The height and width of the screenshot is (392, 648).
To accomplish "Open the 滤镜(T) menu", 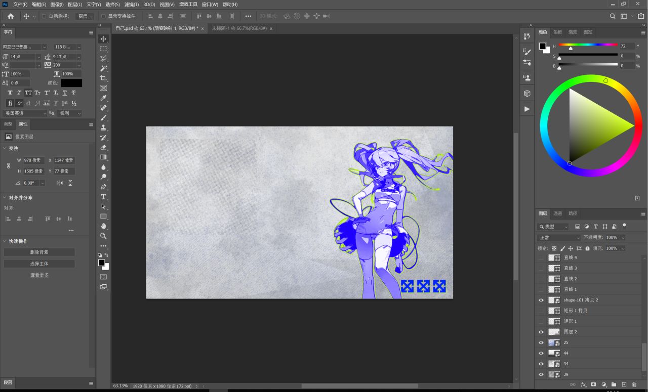I will 131,5.
